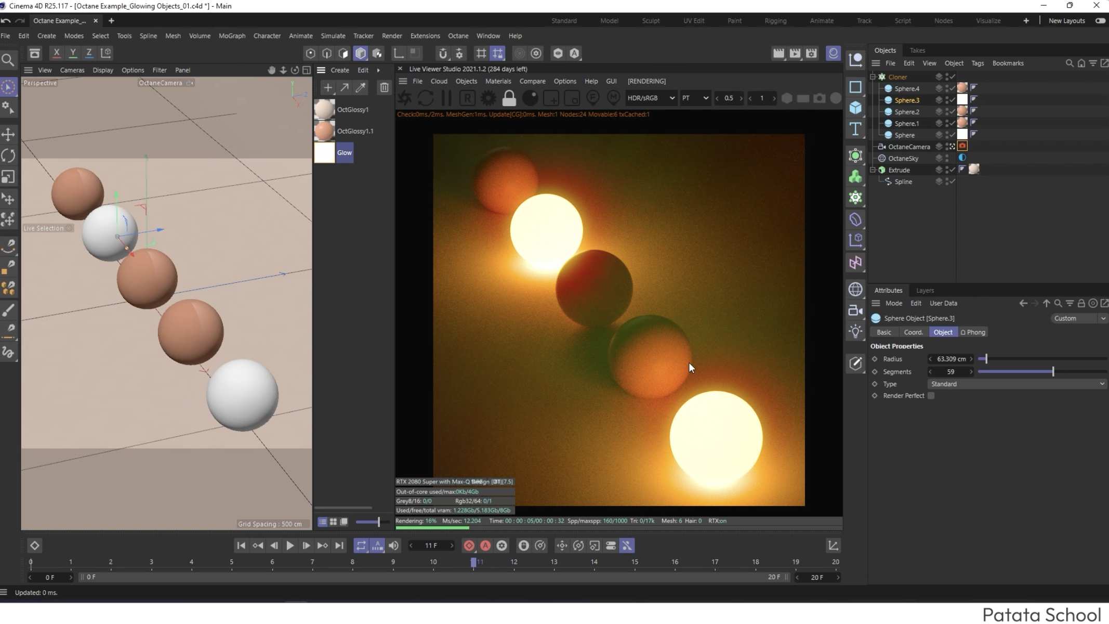This screenshot has height=624, width=1109.
Task: Toggle the New Layouts switch
Action: 1100,21
